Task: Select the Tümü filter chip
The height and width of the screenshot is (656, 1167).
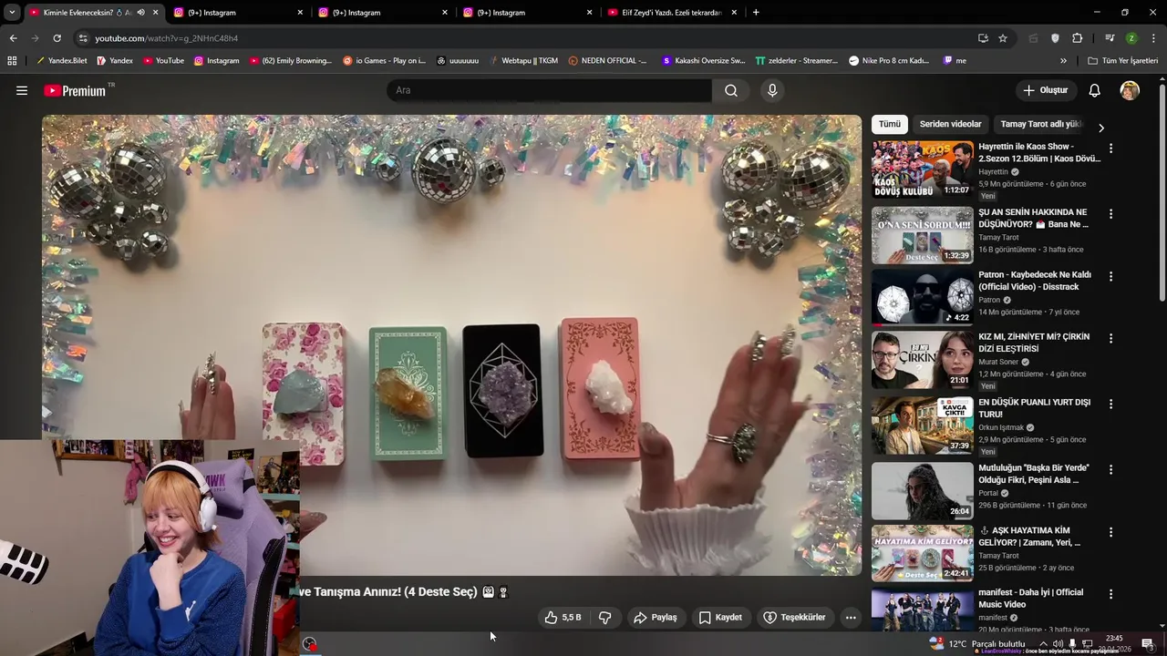Action: [890, 124]
